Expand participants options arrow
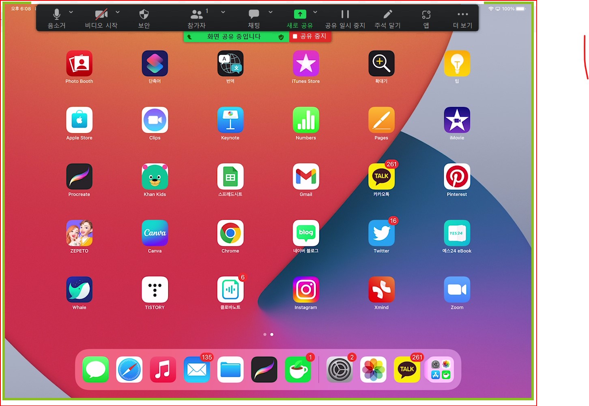Viewport: 589px width, 406px height. tap(223, 12)
